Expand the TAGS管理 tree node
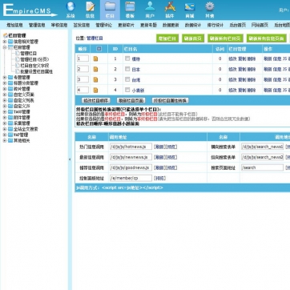 coord(5,112)
